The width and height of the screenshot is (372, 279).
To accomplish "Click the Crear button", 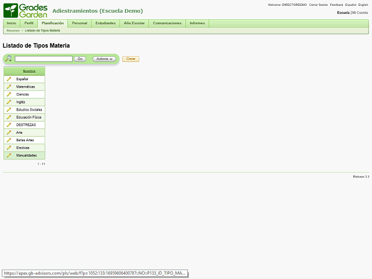I will (131, 59).
